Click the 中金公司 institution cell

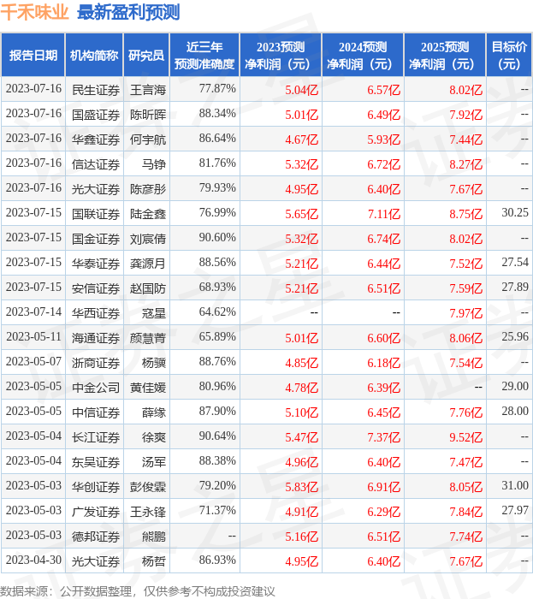coord(96,388)
